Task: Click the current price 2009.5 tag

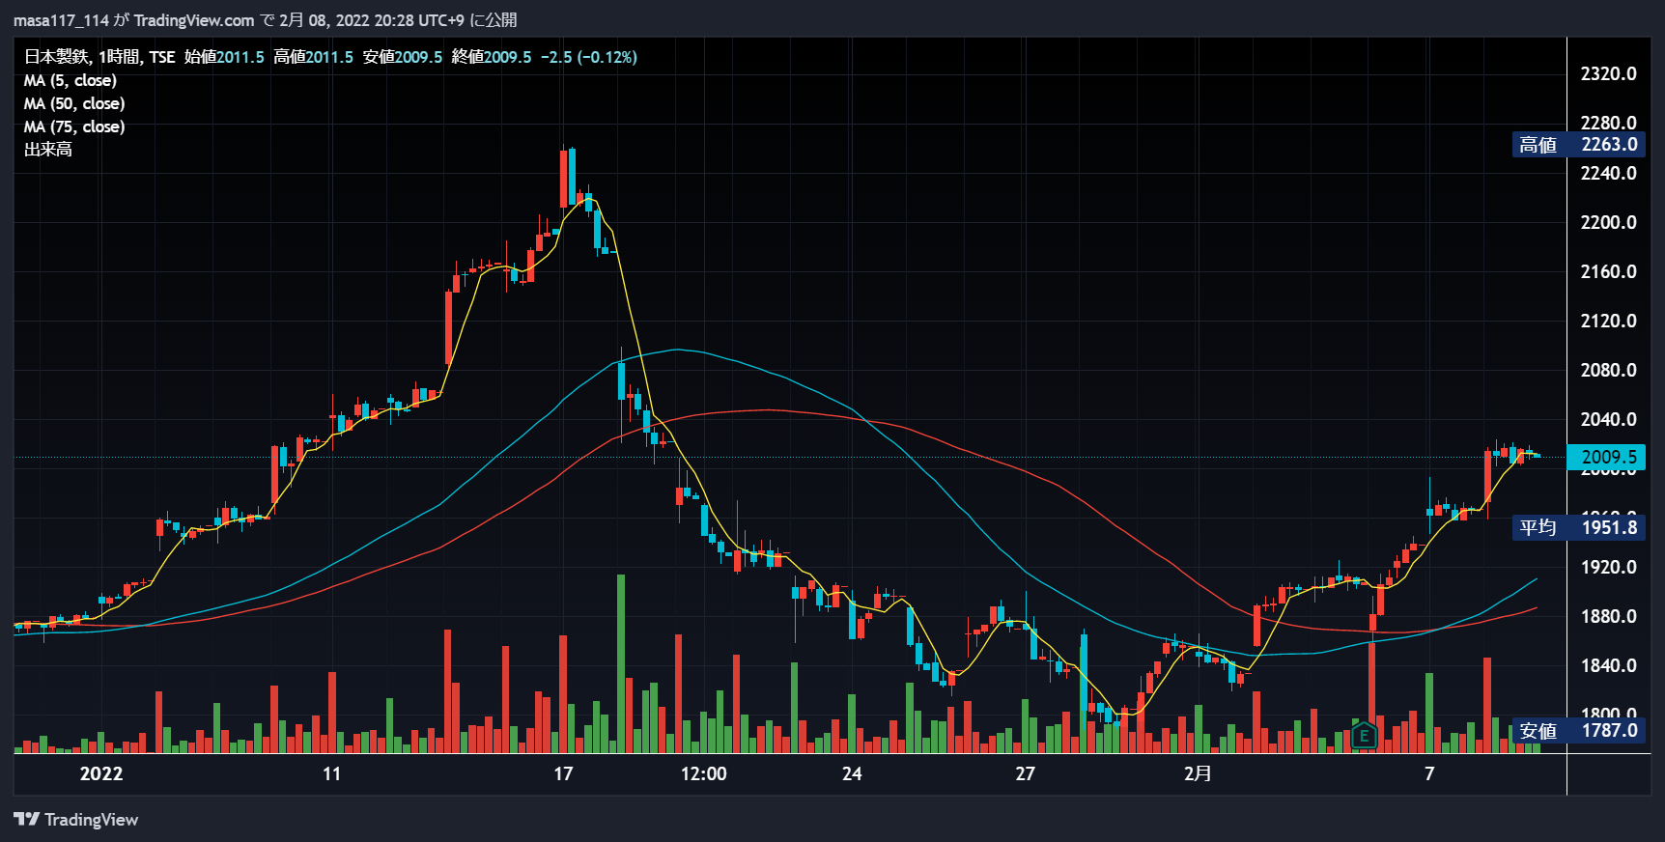Action: (x=1606, y=457)
